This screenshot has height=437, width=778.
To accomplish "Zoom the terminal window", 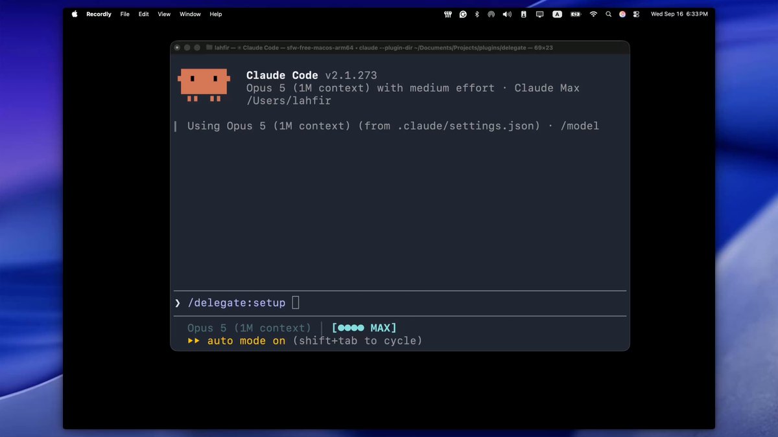I will tap(197, 48).
